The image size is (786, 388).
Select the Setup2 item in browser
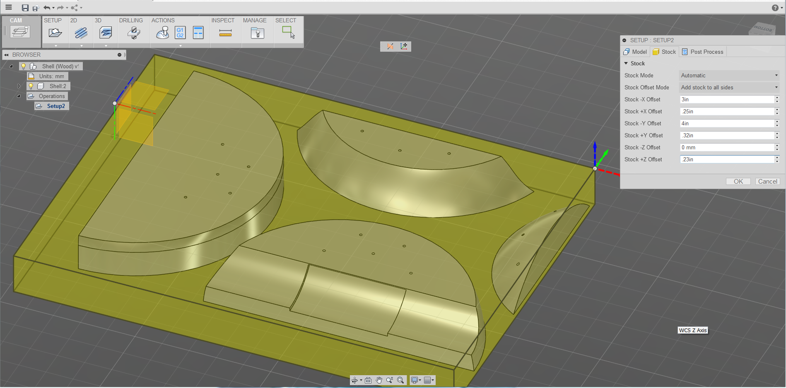pyautogui.click(x=56, y=106)
